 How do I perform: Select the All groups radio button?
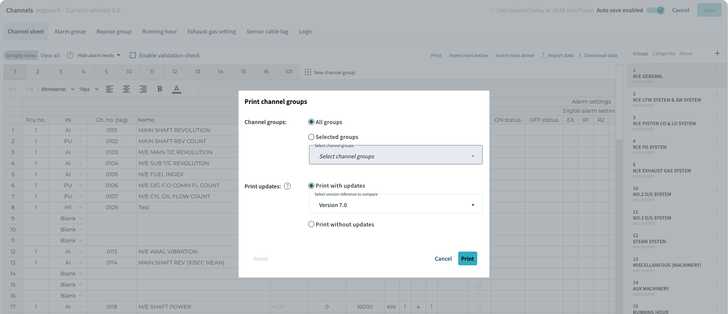(311, 122)
